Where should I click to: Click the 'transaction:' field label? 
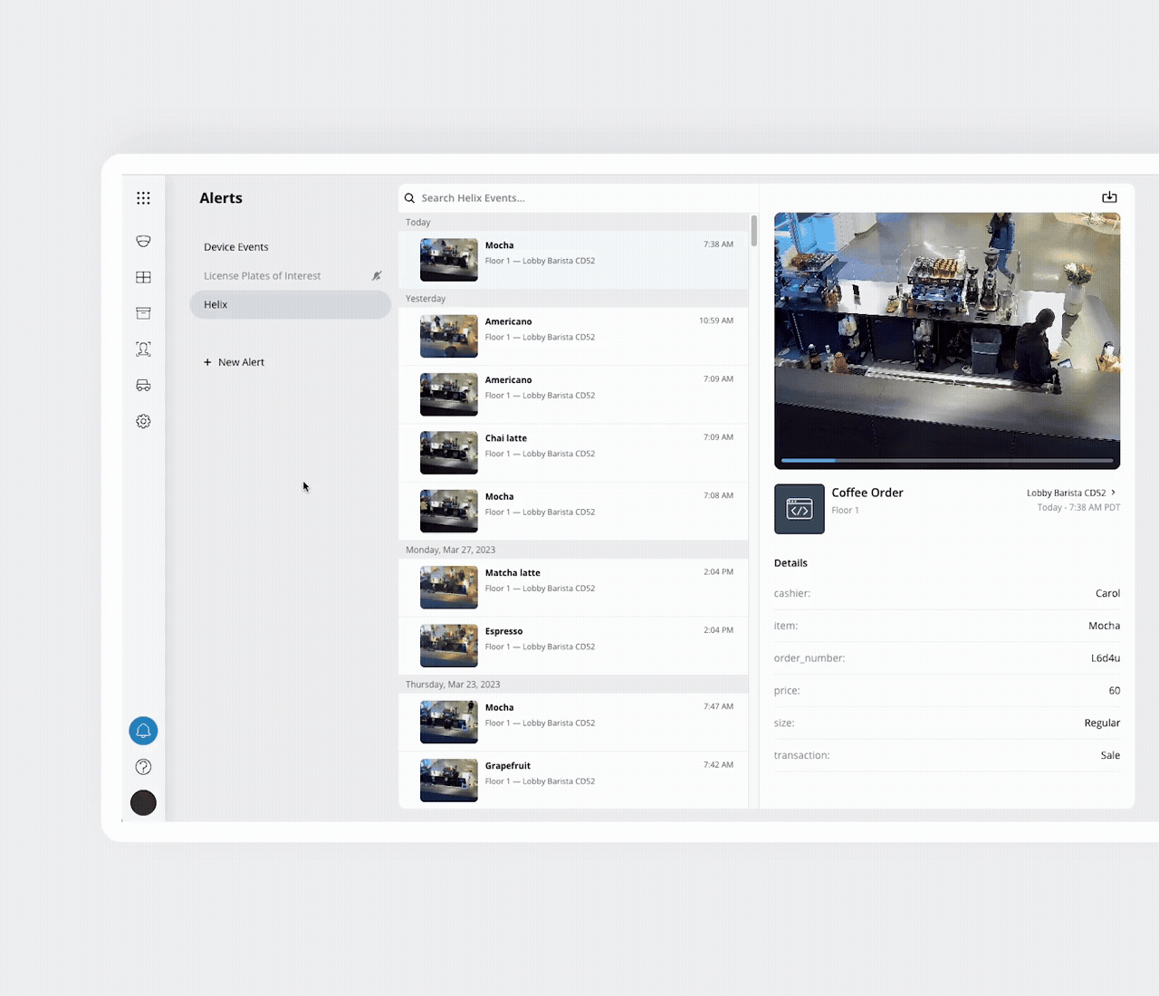tap(802, 755)
